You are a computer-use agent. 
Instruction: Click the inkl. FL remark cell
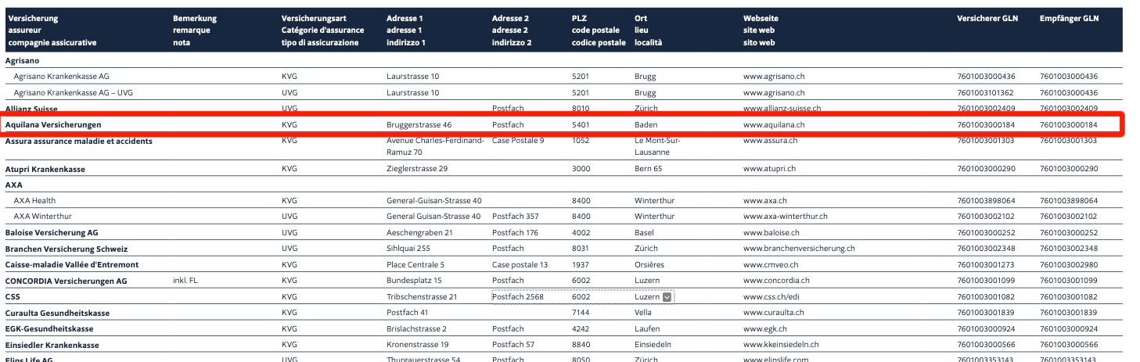click(x=185, y=281)
